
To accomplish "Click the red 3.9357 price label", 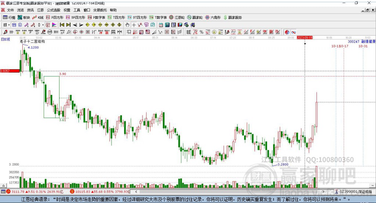I will (10, 71).
